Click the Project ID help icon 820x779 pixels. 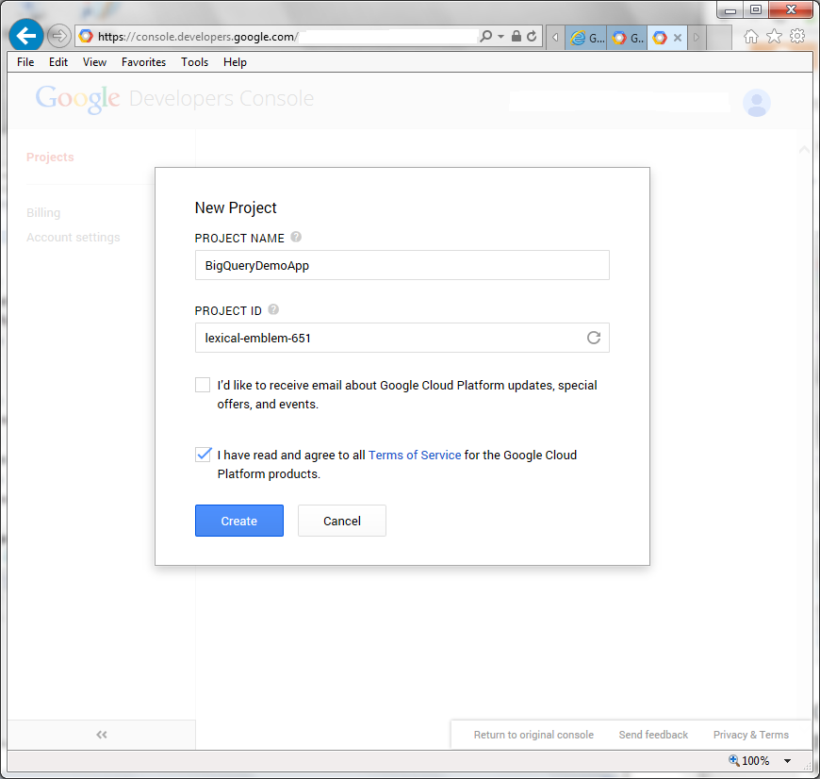273,309
